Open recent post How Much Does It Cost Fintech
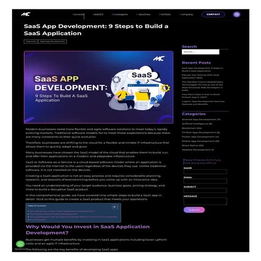Screen dimensions: 261x261 [x=201, y=96]
